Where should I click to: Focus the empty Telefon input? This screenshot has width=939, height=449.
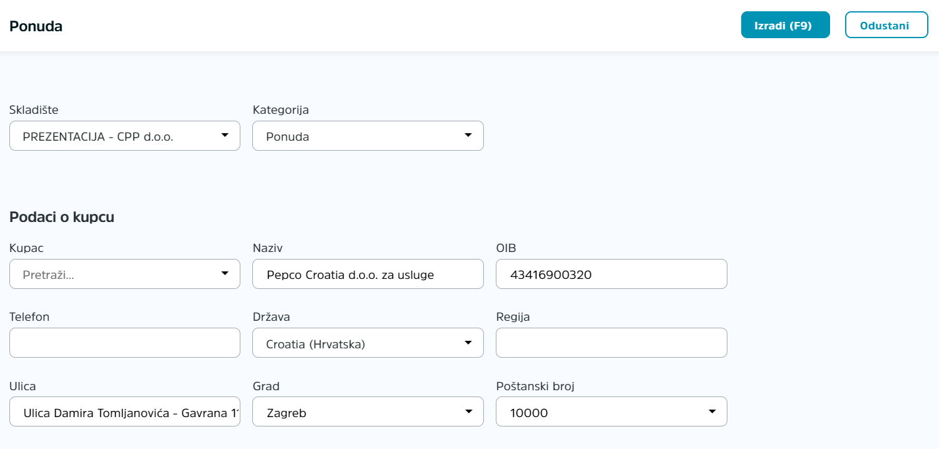coord(125,343)
